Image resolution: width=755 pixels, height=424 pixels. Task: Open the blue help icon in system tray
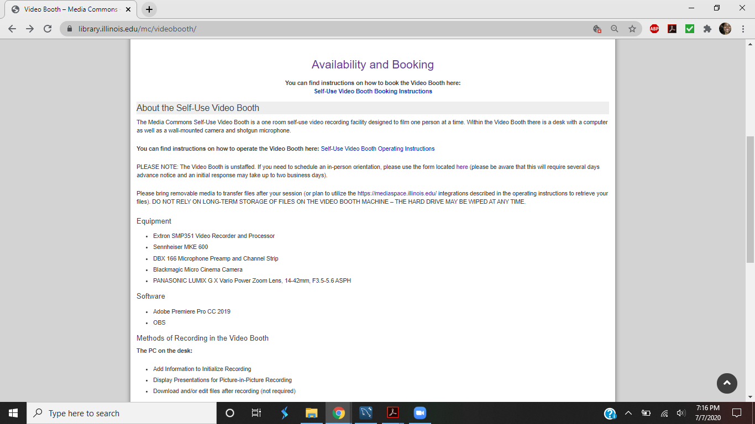[x=610, y=413]
